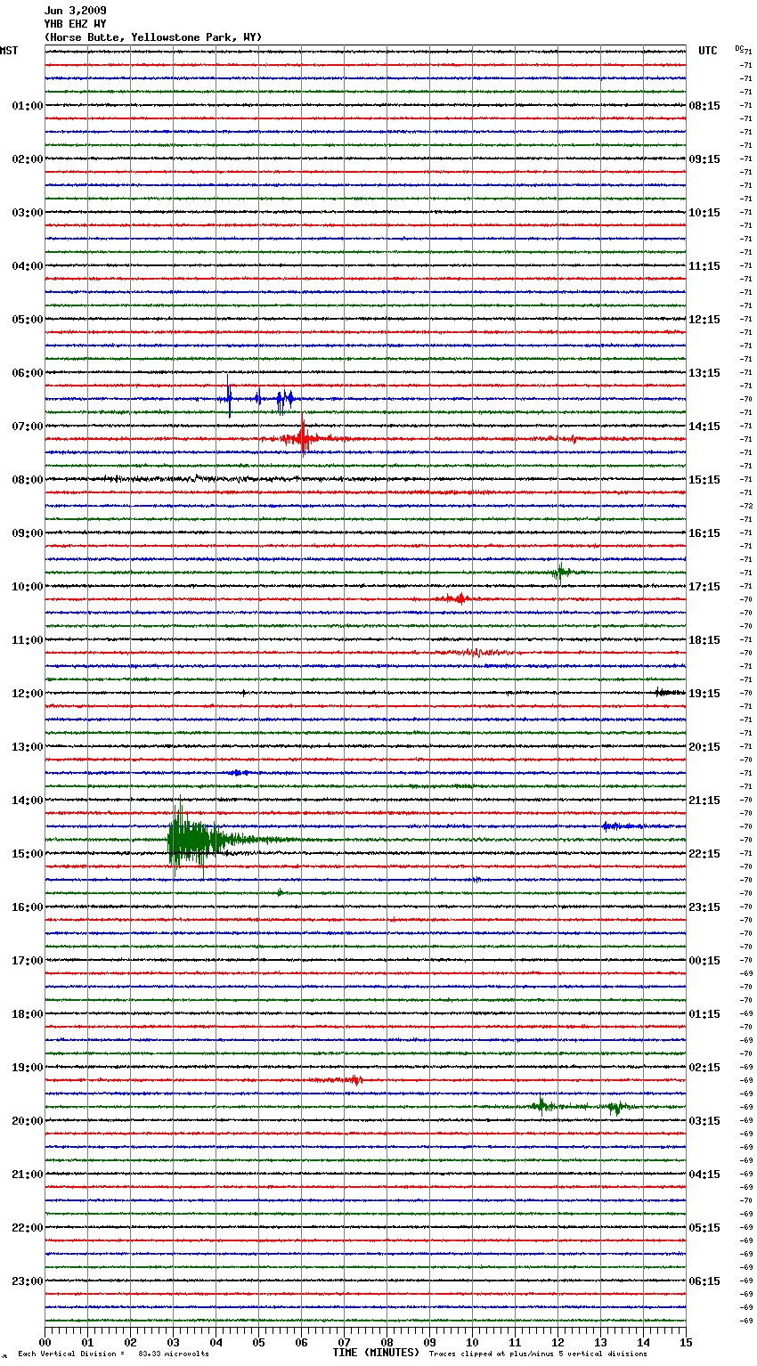
Task: Select the 06:00 MST row label
Action: coord(27,373)
